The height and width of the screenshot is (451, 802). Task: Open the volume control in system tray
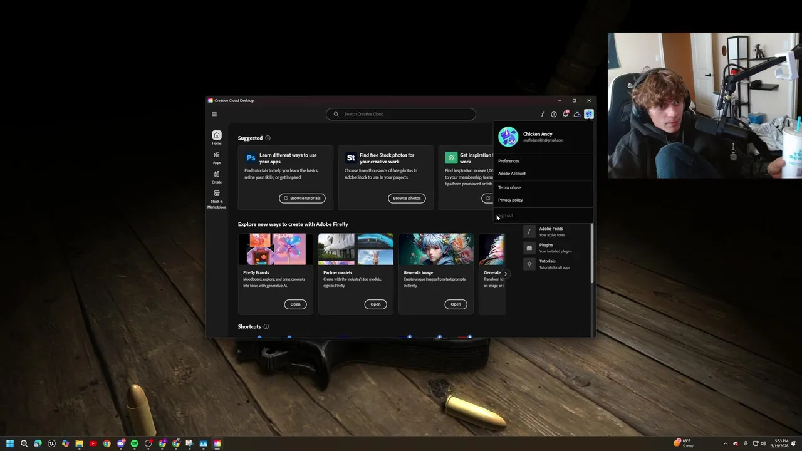tap(763, 443)
